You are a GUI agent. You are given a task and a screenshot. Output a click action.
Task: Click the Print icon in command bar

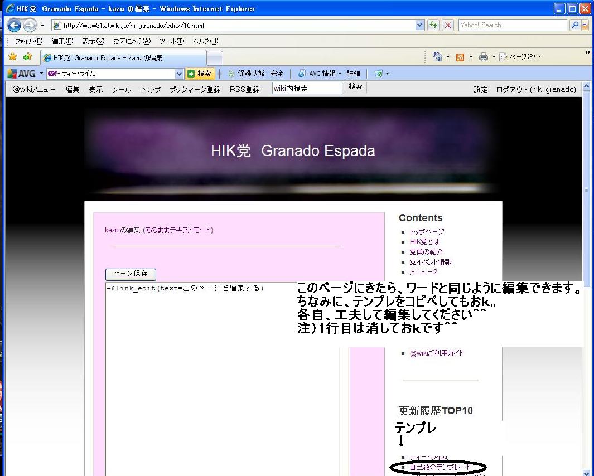(x=484, y=57)
